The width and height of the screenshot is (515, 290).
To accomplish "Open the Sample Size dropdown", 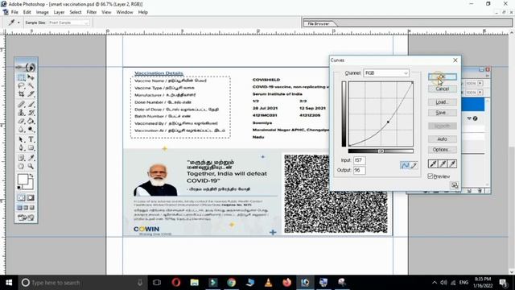I will [68, 23].
